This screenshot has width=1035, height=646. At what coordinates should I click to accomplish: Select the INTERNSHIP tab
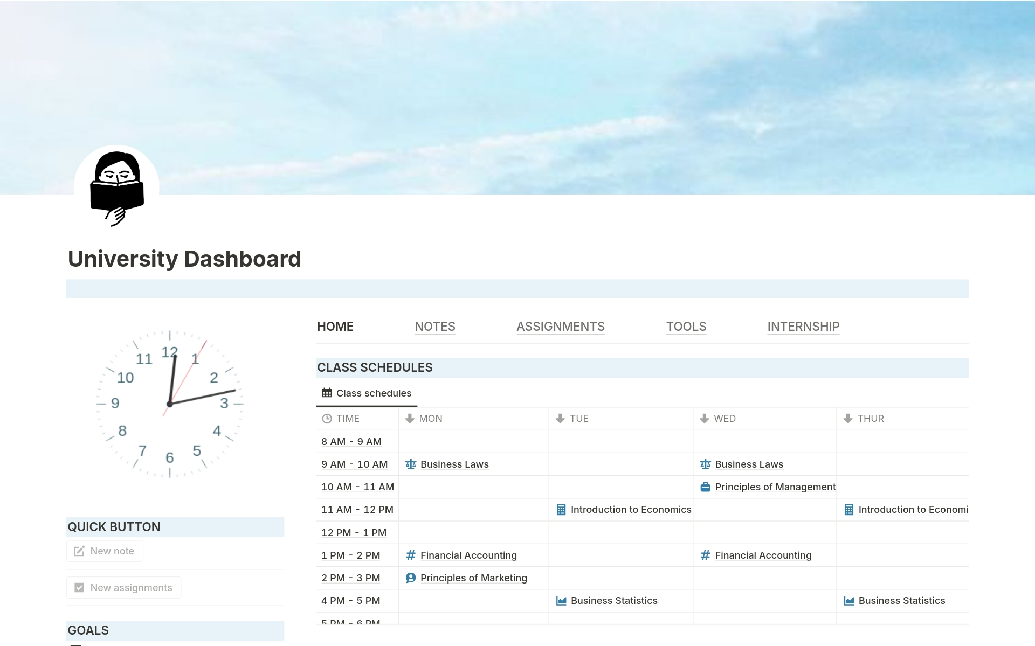point(803,326)
